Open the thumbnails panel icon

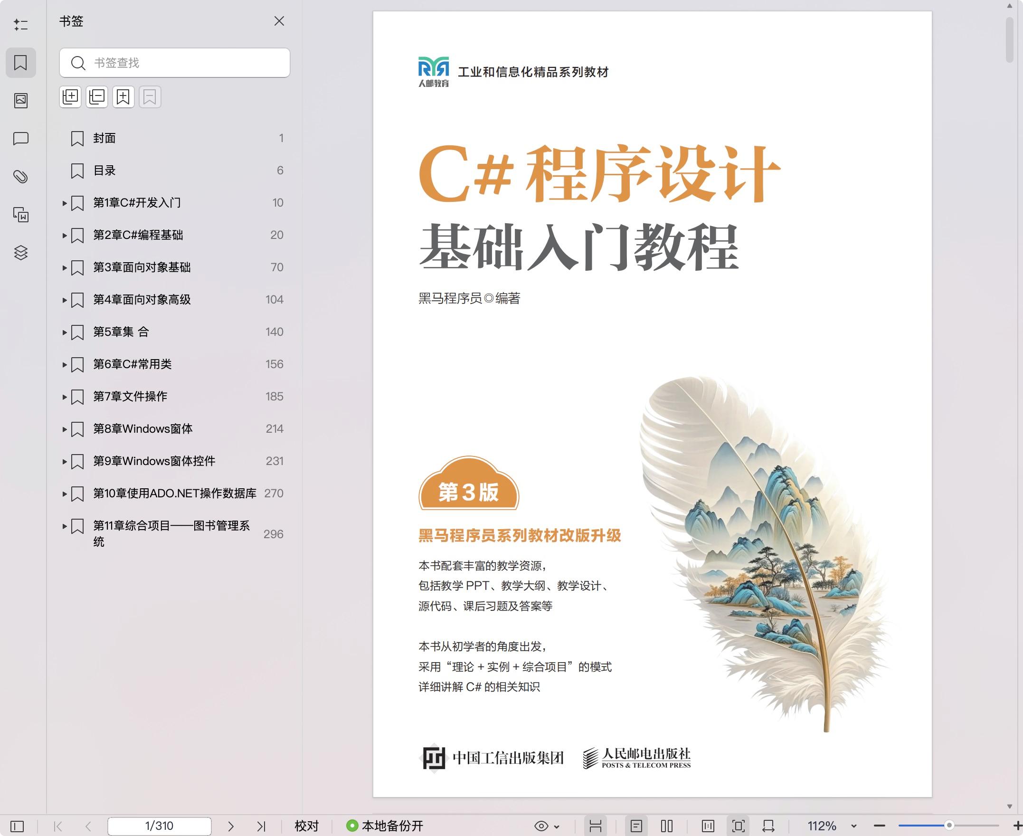[21, 101]
